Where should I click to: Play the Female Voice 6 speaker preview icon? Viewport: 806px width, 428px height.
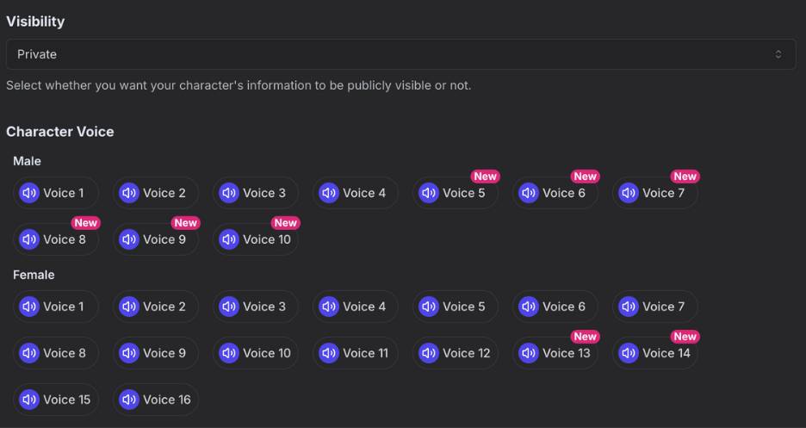click(x=529, y=307)
